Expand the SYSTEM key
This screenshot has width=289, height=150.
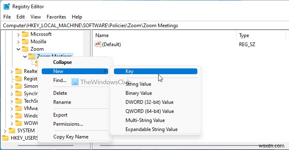5,131
